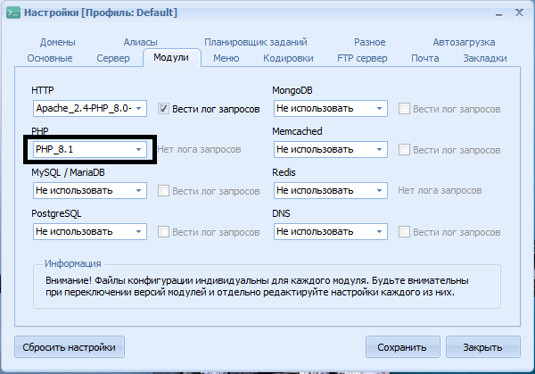This screenshot has height=374, width=535.
Task: Open the Планировщик заданий tab
Action: 255,42
